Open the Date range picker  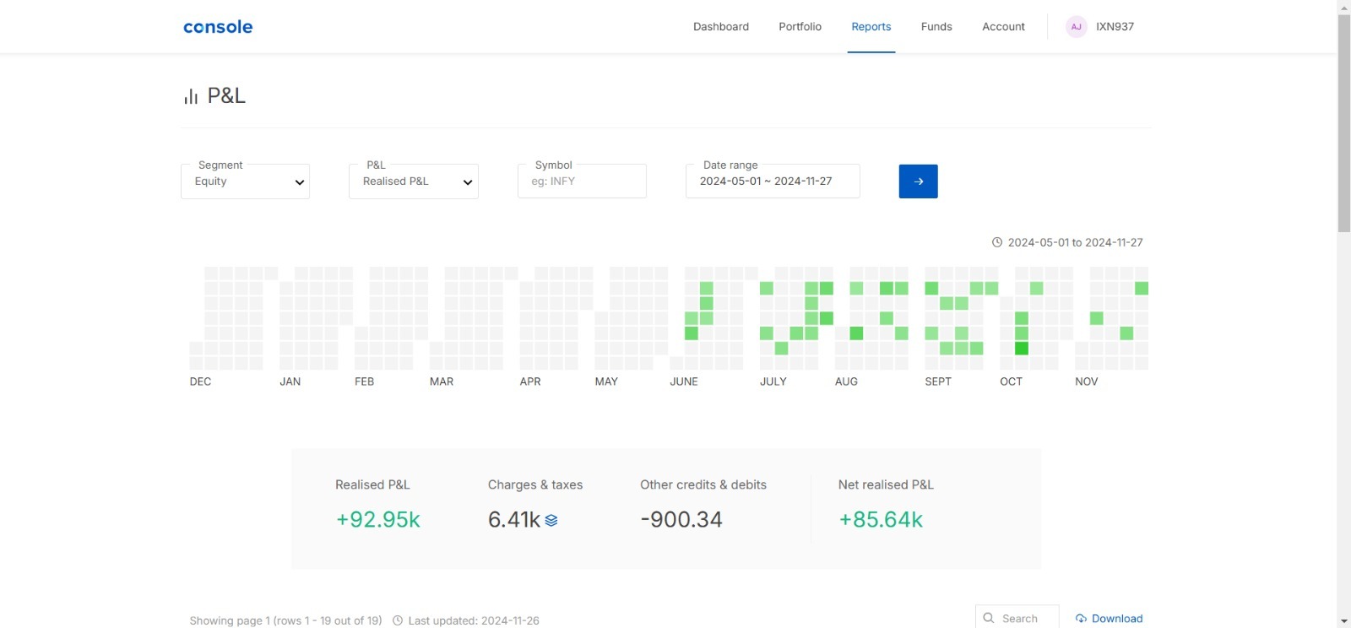pyautogui.click(x=772, y=181)
